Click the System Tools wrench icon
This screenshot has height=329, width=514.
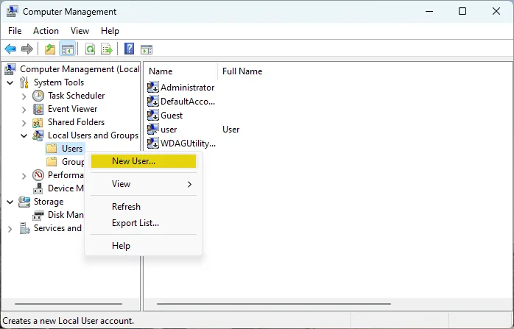tap(24, 82)
